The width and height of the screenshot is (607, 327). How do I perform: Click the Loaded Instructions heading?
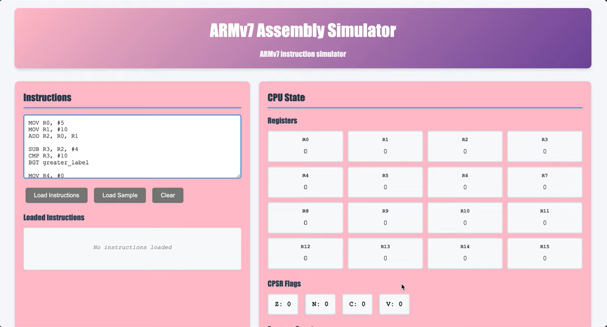tap(54, 217)
